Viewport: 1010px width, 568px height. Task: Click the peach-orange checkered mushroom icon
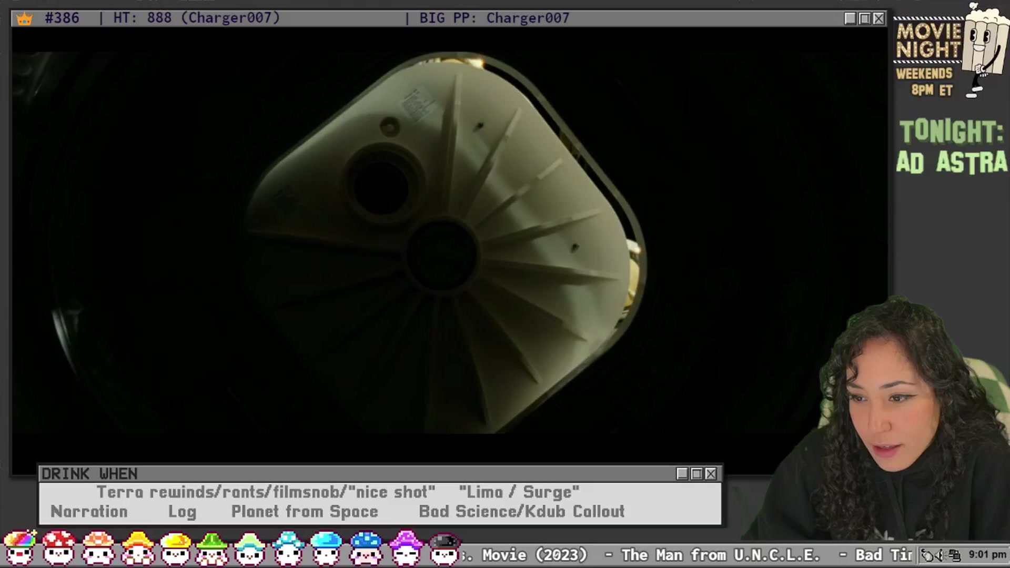point(98,548)
